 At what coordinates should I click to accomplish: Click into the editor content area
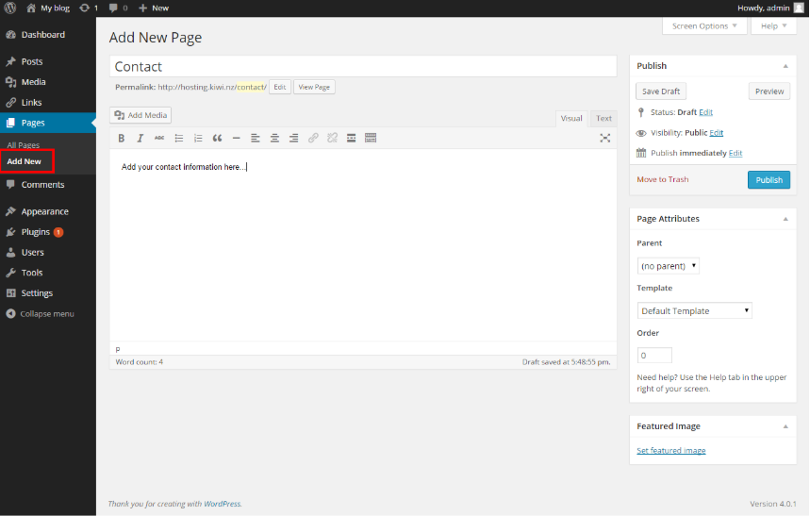click(x=363, y=245)
